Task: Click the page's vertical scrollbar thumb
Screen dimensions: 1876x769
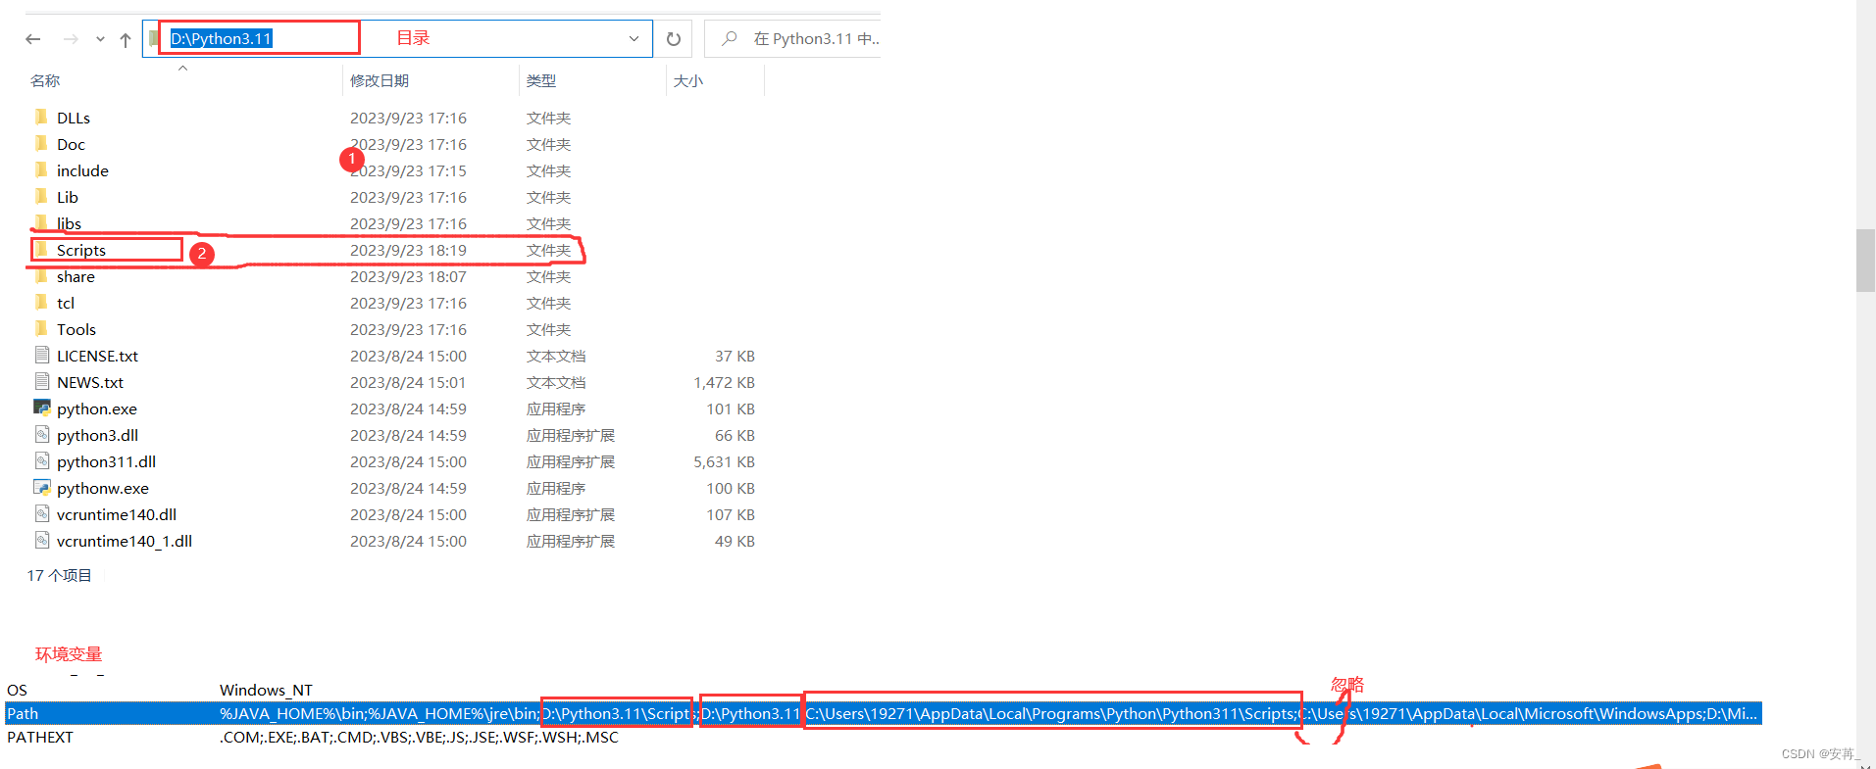Action: coord(1865,260)
